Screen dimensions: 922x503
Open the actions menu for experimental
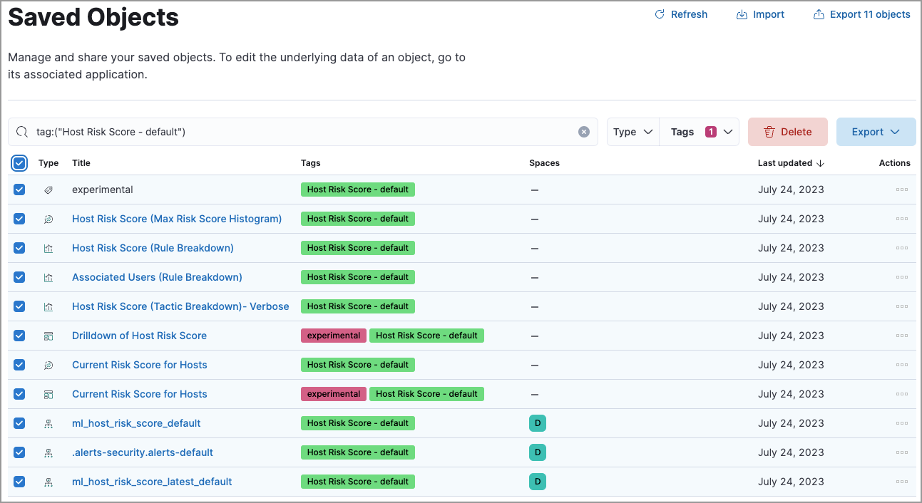coord(901,190)
